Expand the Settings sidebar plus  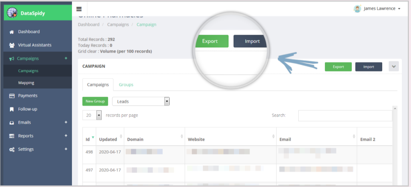point(66,149)
